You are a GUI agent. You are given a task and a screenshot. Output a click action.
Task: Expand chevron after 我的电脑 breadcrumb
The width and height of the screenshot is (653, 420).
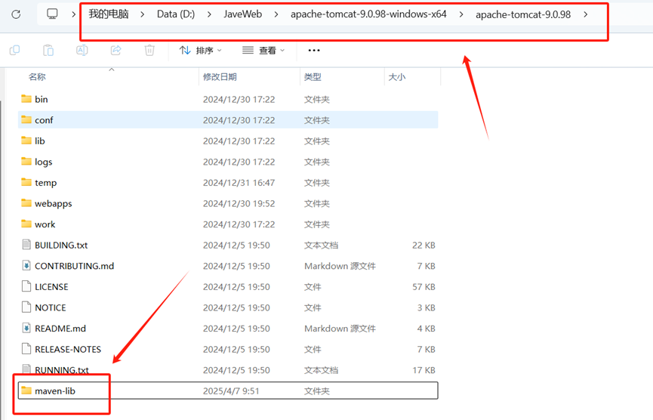(143, 14)
